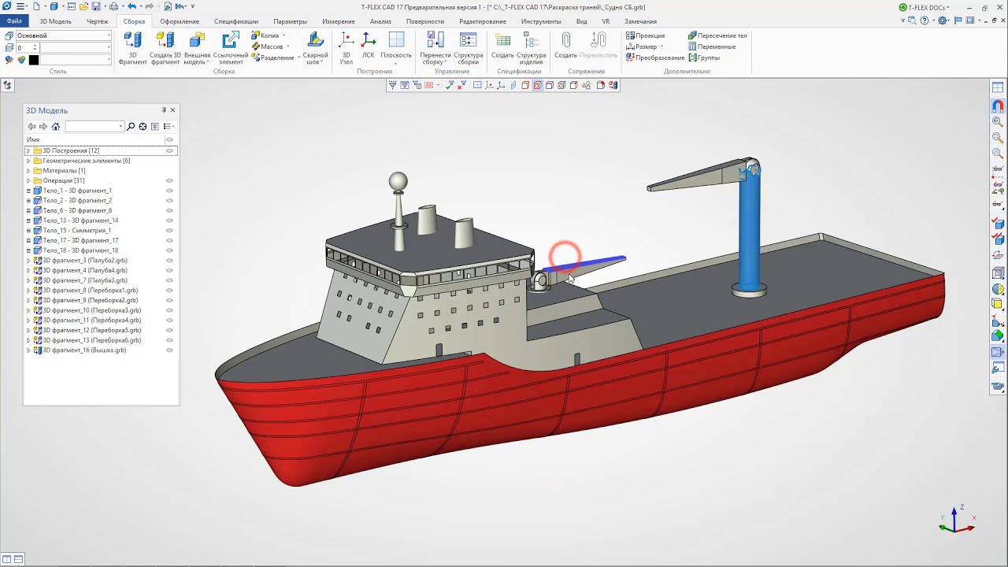Viewport: 1008px width, 567px height.
Task: Select Создать 3D фрагмент tool
Action: click(x=165, y=48)
